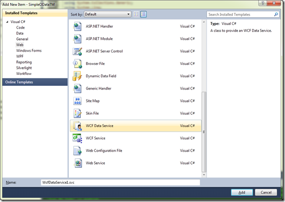Click the scrollbar down arrow
The height and width of the screenshot is (202, 285).
(204, 174)
